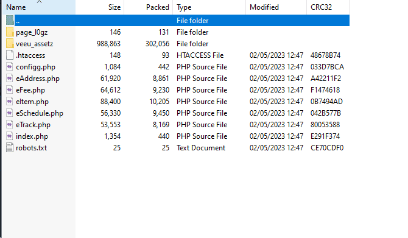Select the eSchedule.php file name
408x238 pixels.
tap(40, 113)
